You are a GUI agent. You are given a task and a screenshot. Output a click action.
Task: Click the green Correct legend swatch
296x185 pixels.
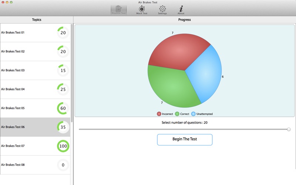pyautogui.click(x=177, y=114)
